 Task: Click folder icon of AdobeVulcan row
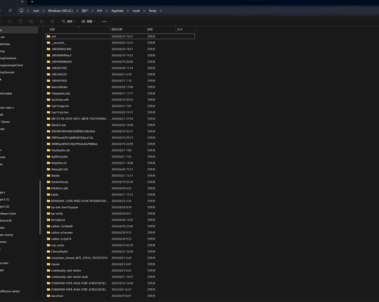coord(49,182)
